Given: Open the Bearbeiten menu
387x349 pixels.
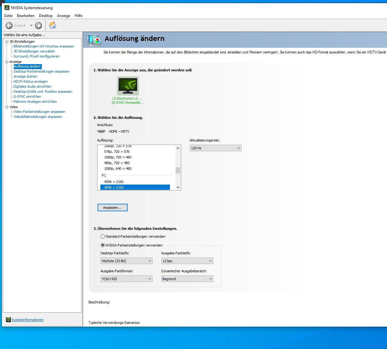Looking at the screenshot, I should [26, 15].
